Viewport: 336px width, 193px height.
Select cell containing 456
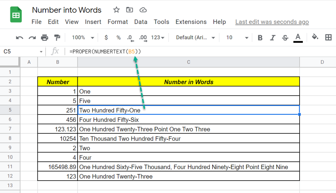[57, 119]
